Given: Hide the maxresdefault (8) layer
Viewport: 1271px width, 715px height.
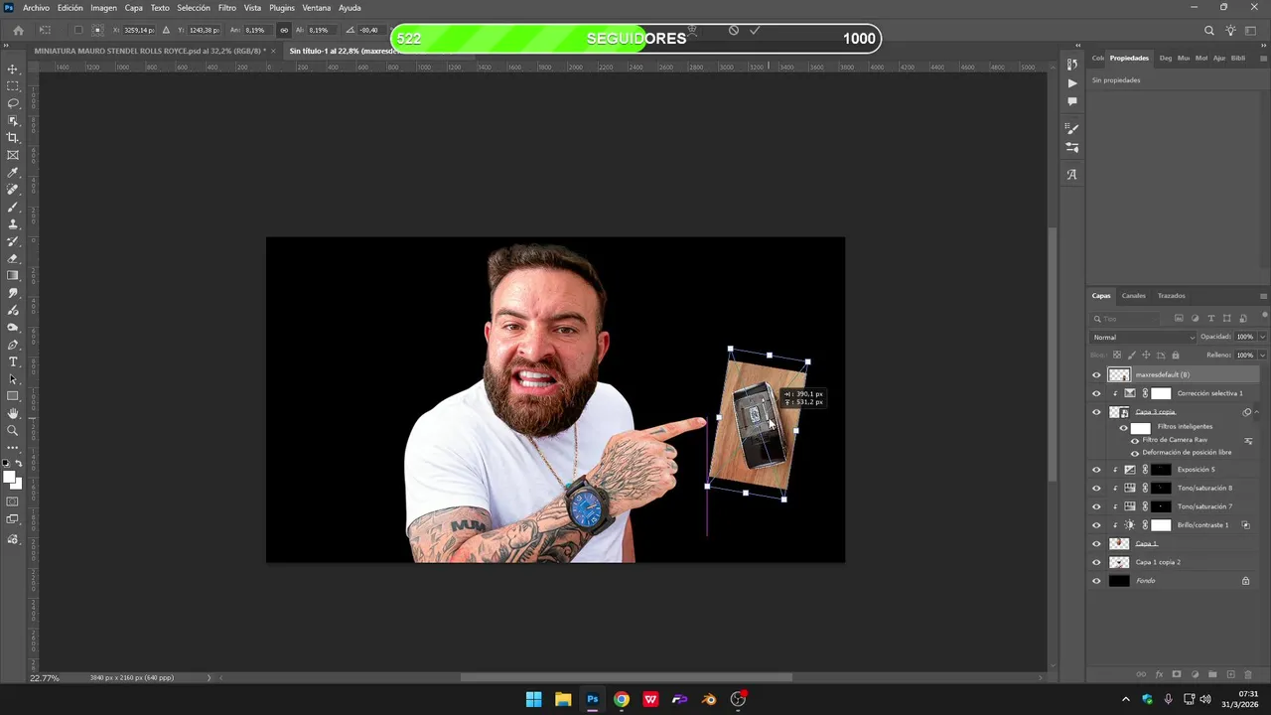Looking at the screenshot, I should pos(1096,375).
